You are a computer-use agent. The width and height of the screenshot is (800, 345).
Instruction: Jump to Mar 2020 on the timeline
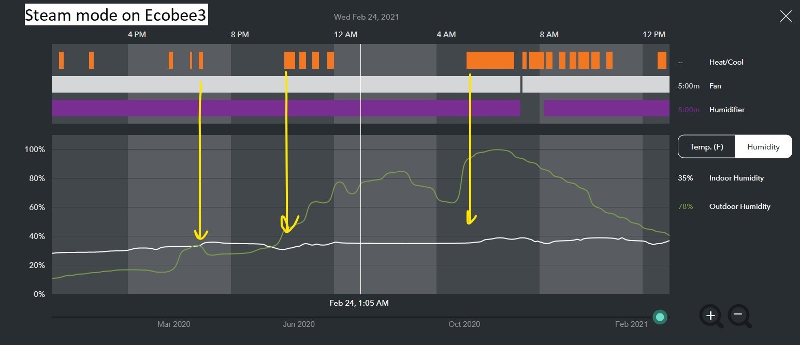[174, 324]
